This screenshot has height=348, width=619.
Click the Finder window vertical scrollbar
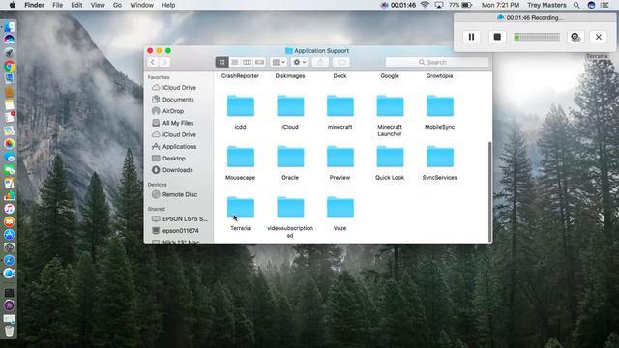tap(490, 191)
